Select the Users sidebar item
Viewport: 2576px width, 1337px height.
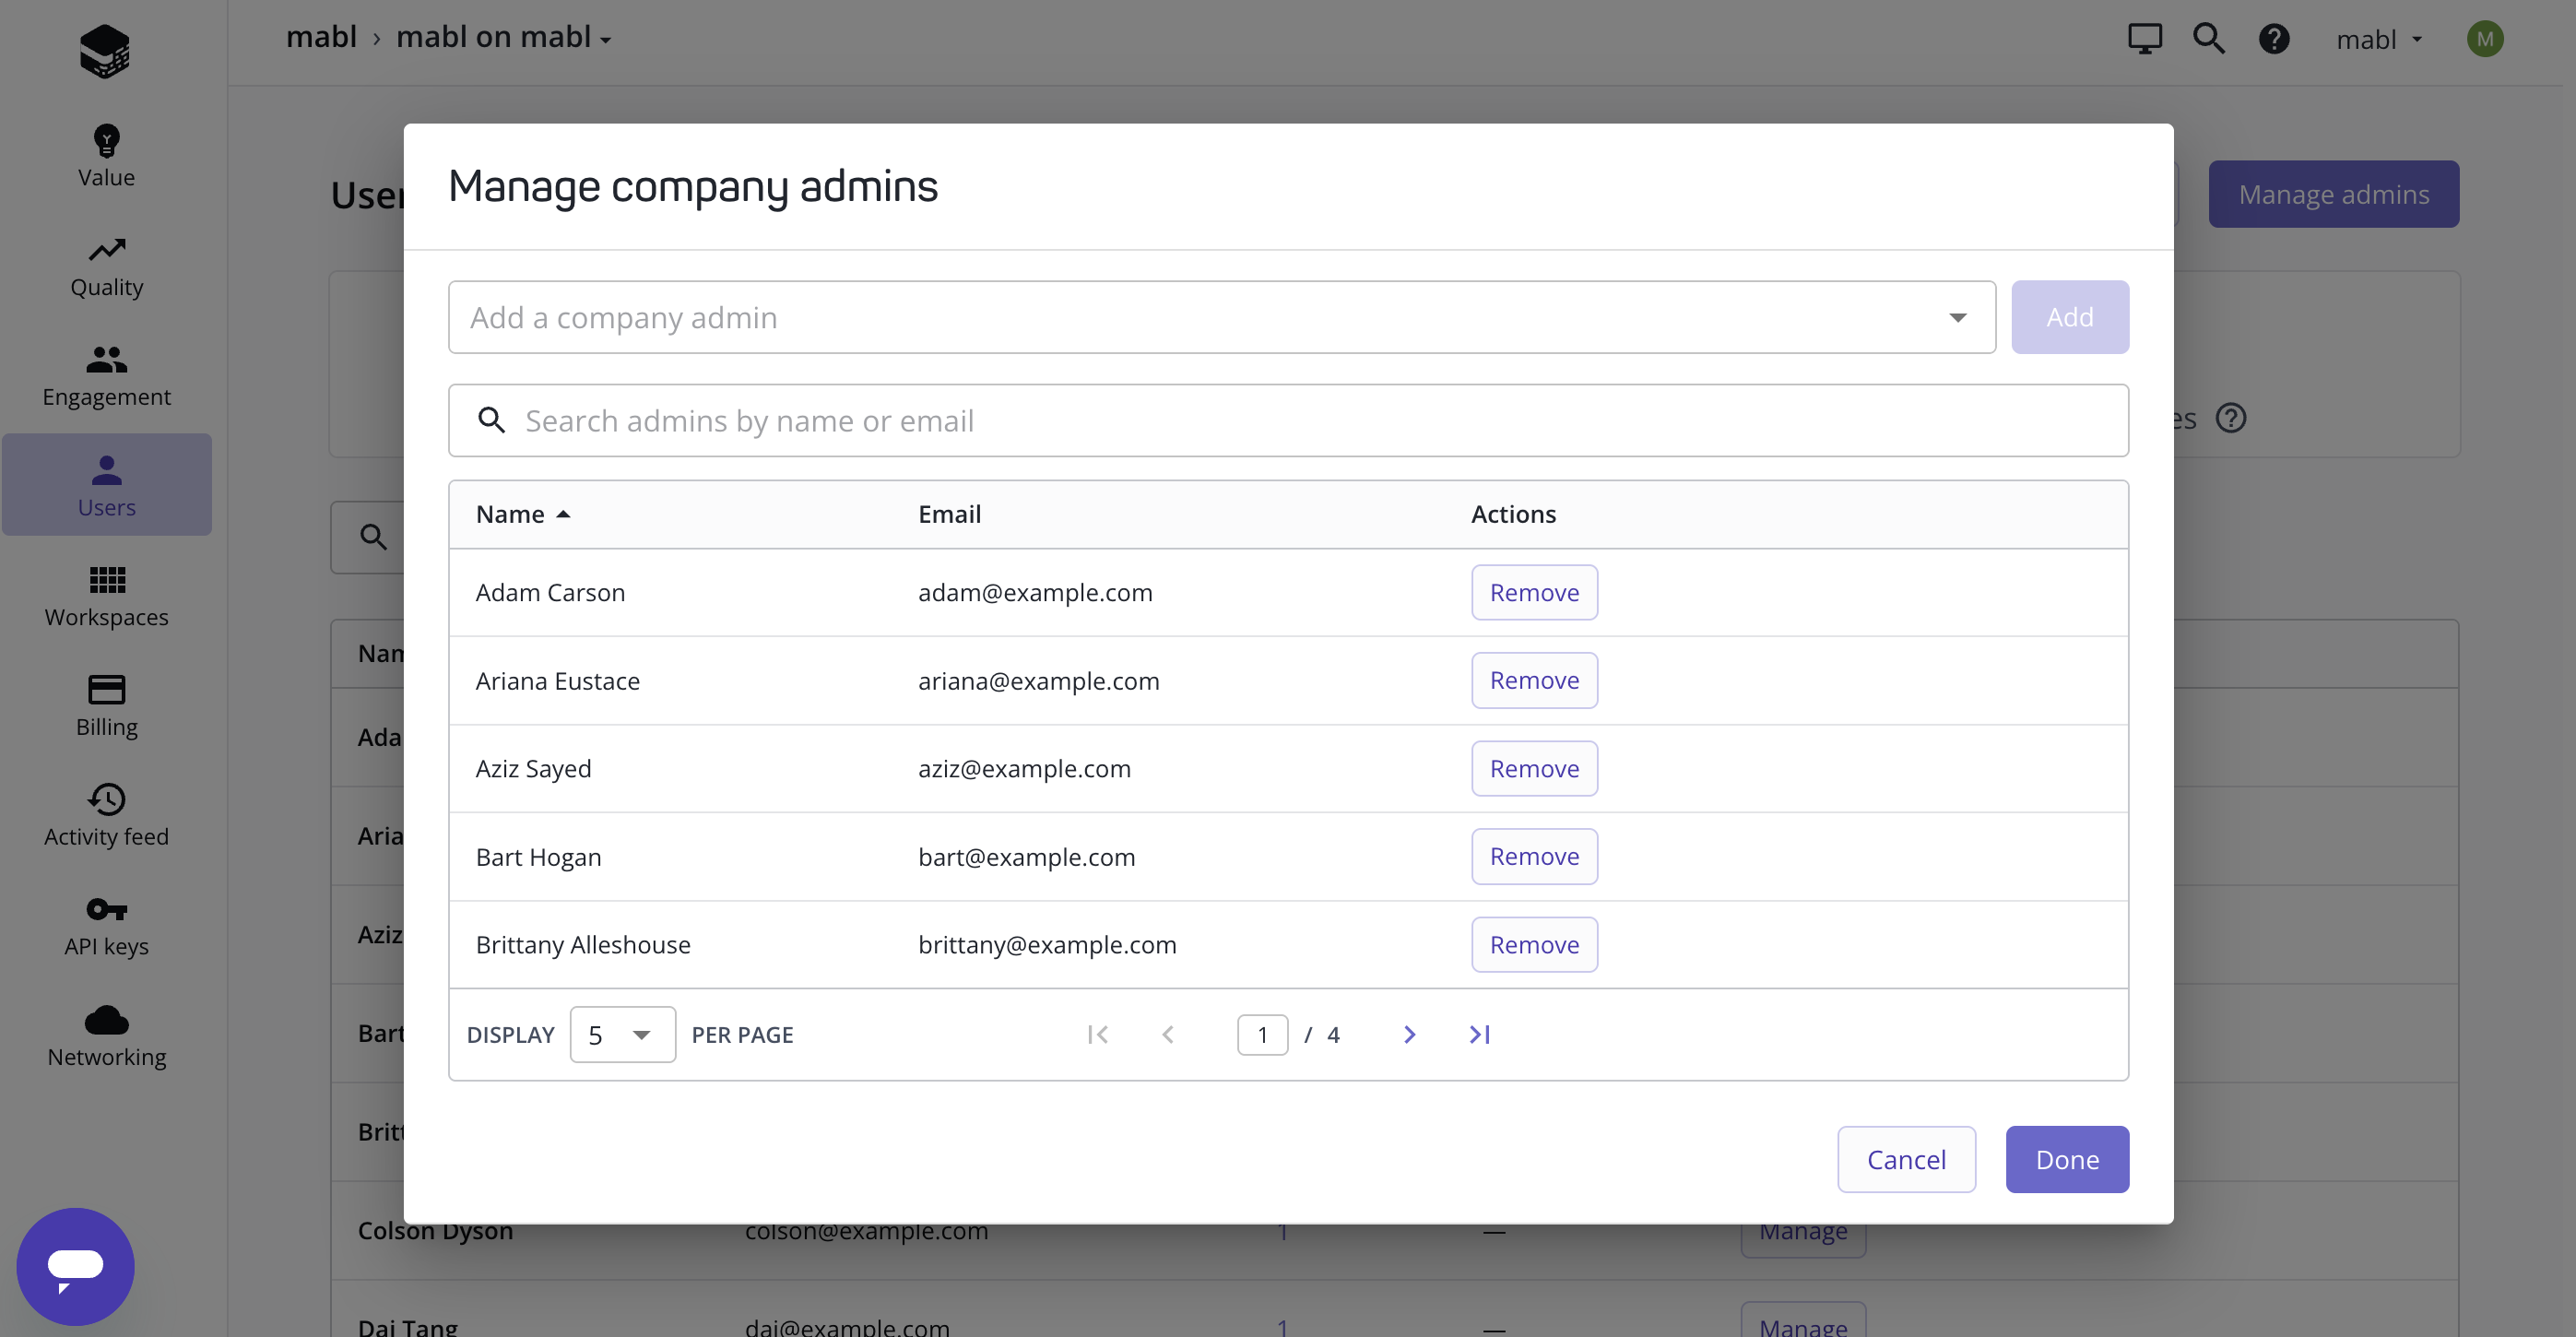pyautogui.click(x=106, y=485)
